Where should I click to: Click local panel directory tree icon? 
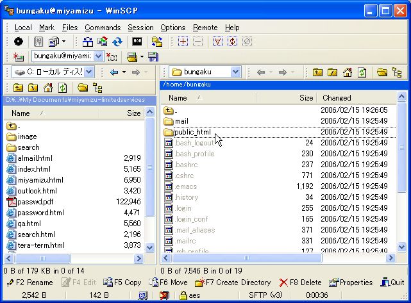pyautogui.click(x=97, y=88)
